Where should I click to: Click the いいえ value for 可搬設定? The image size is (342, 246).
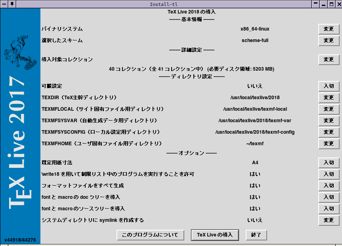pos(255,86)
